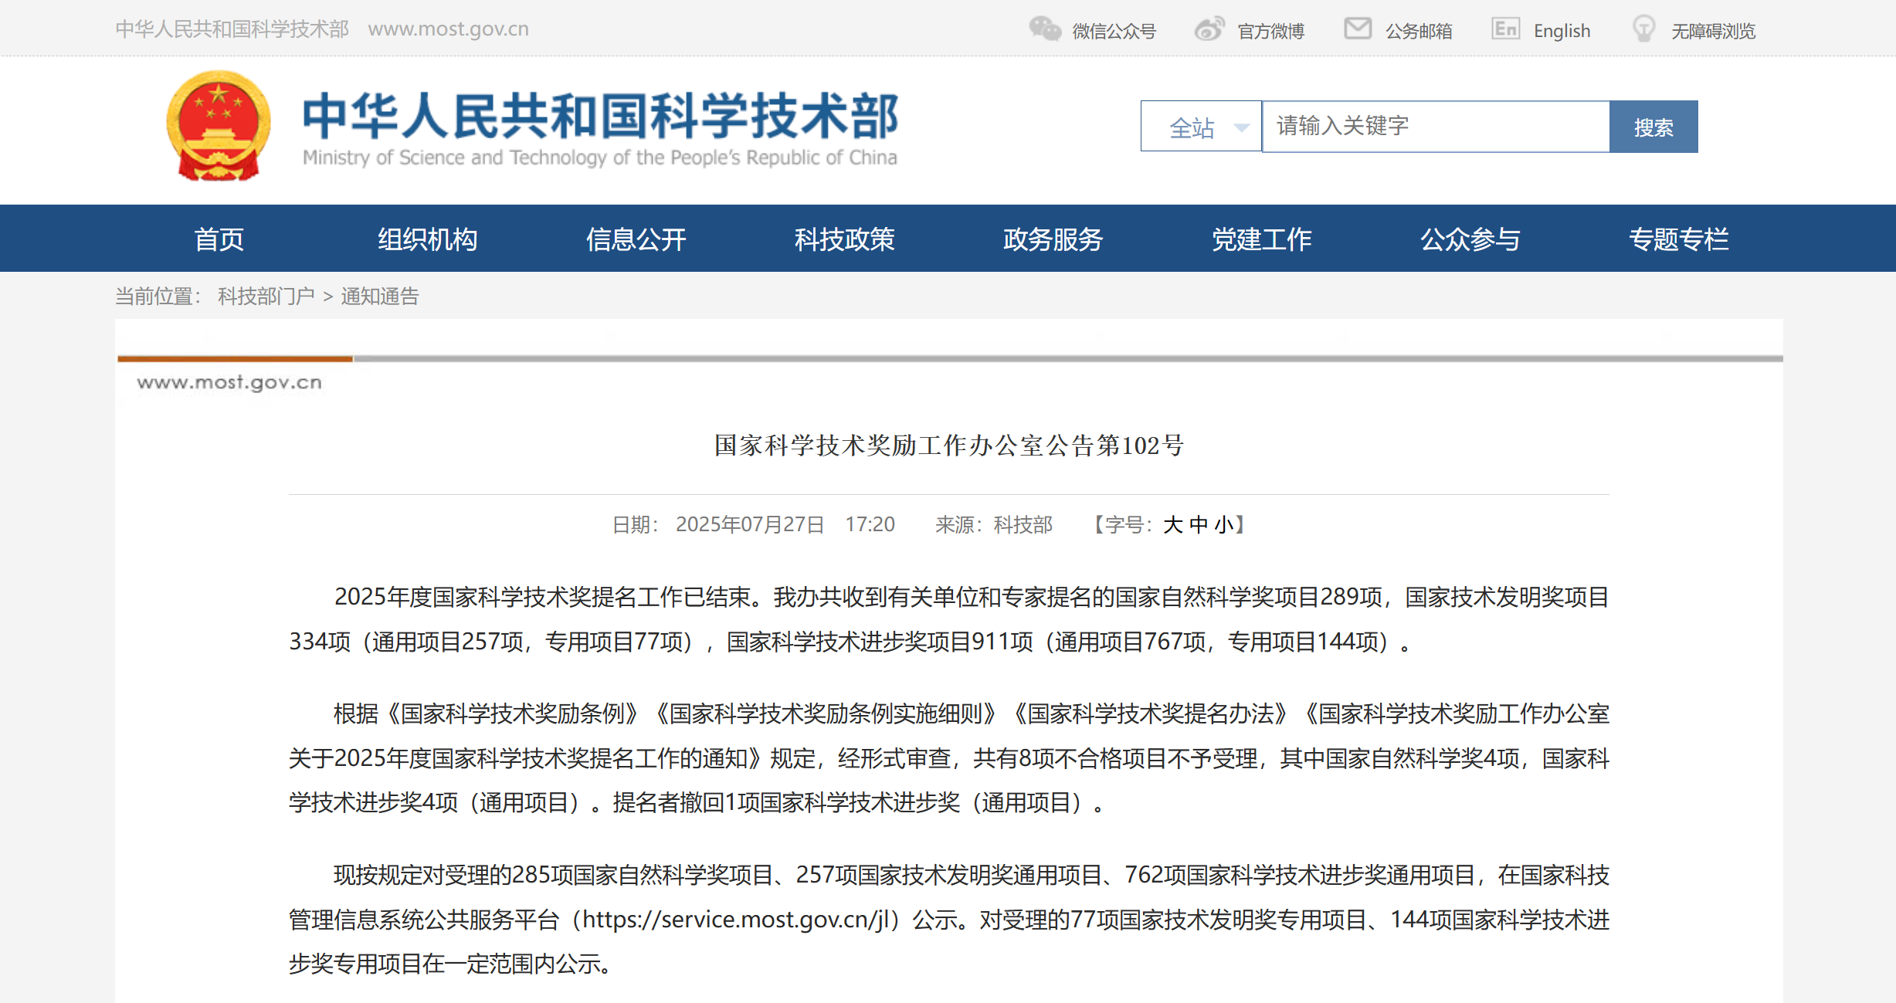Viewport: 1896px width, 1003px height.
Task: Open the 信息公开 navigation item
Action: point(636,239)
